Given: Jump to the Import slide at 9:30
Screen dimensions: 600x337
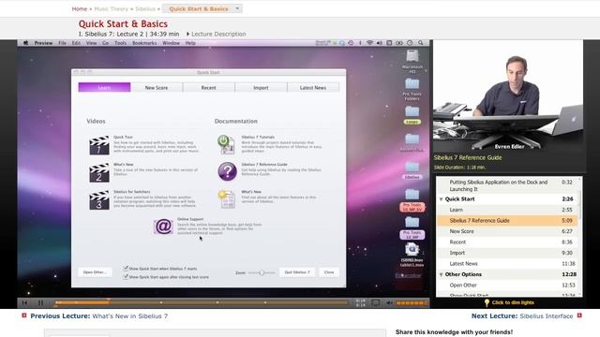Looking at the screenshot, I should click(507, 253).
